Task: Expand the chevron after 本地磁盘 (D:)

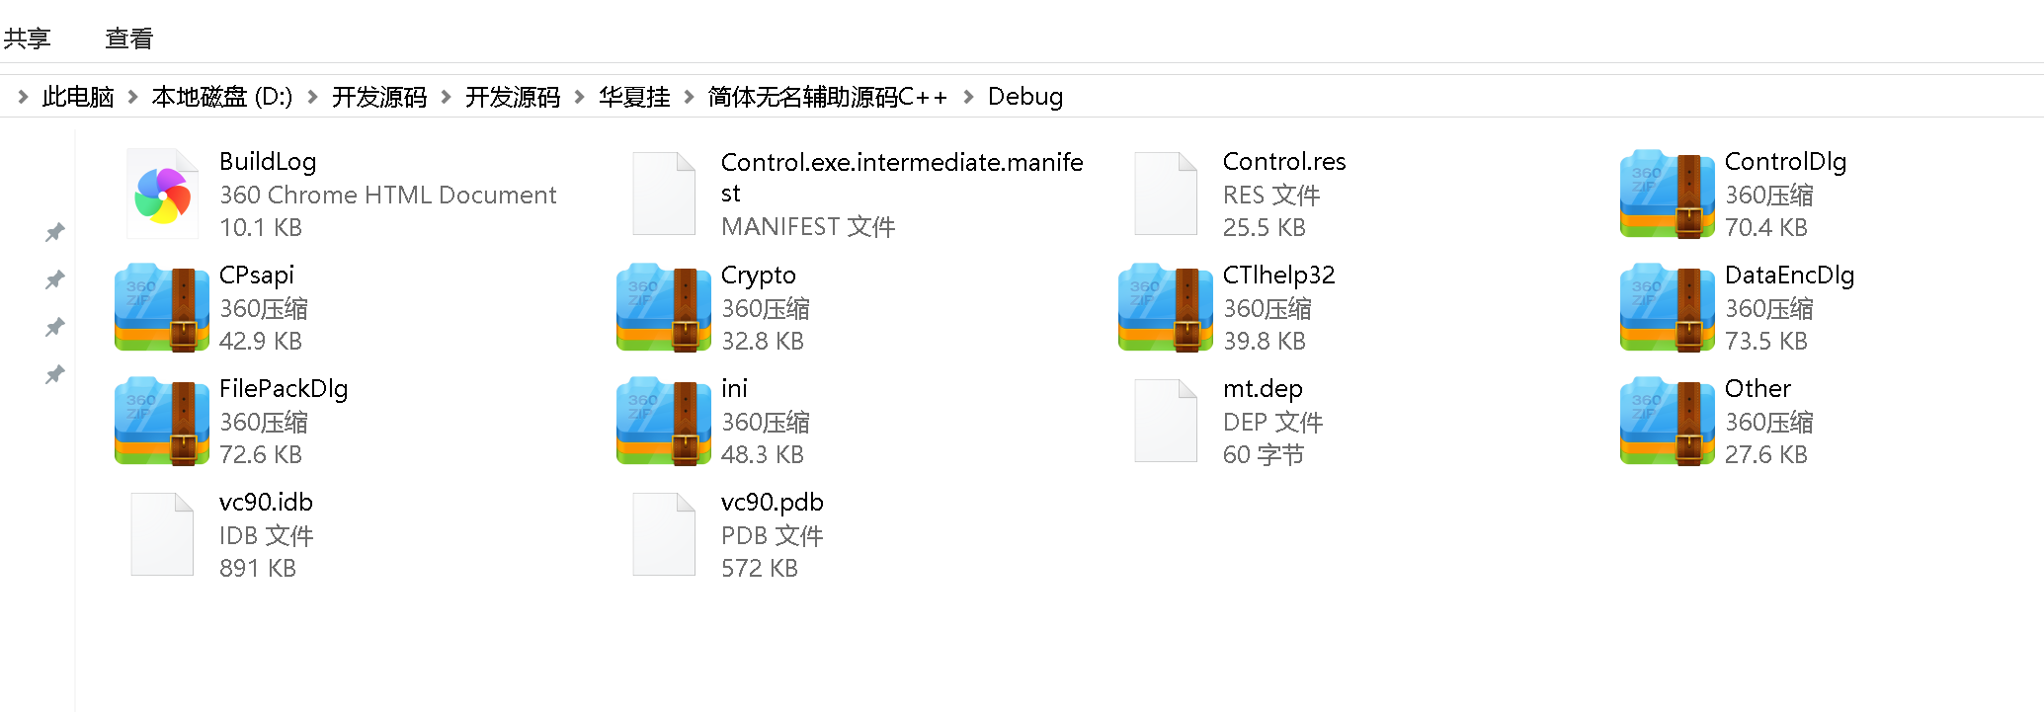Action: 312,97
